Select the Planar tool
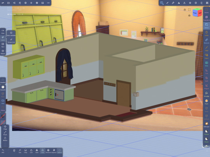 coord(206,140)
